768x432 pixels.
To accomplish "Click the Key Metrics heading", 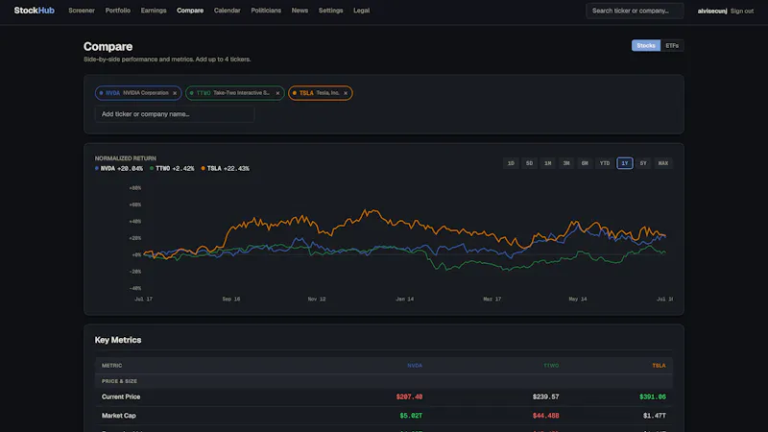I will click(118, 340).
